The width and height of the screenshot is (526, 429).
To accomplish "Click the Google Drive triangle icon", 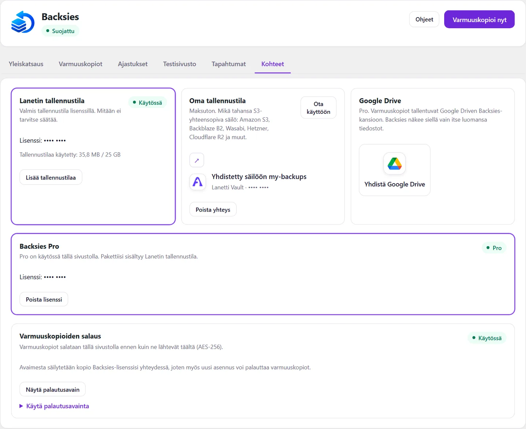I will [394, 163].
